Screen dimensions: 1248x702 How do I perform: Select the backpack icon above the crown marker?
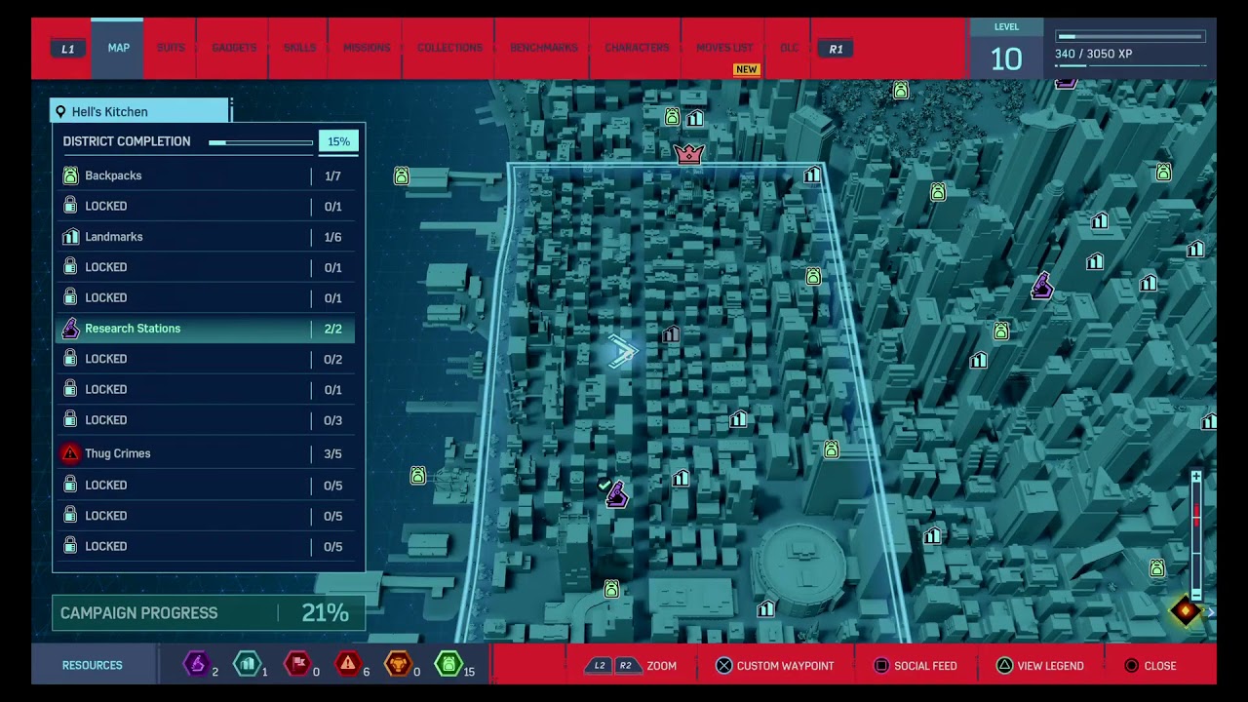click(672, 118)
